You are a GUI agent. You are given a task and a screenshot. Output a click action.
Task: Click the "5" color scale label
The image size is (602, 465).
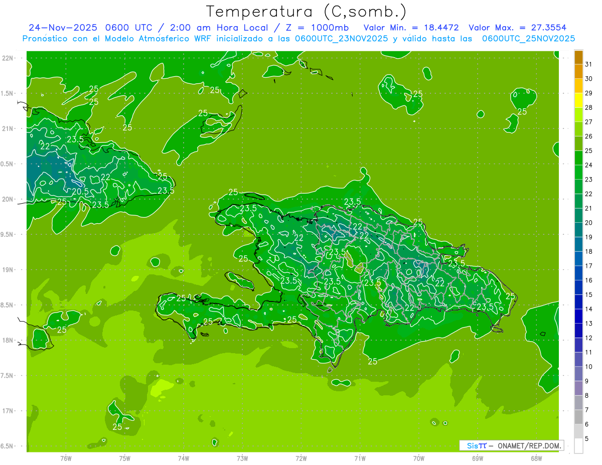click(587, 439)
